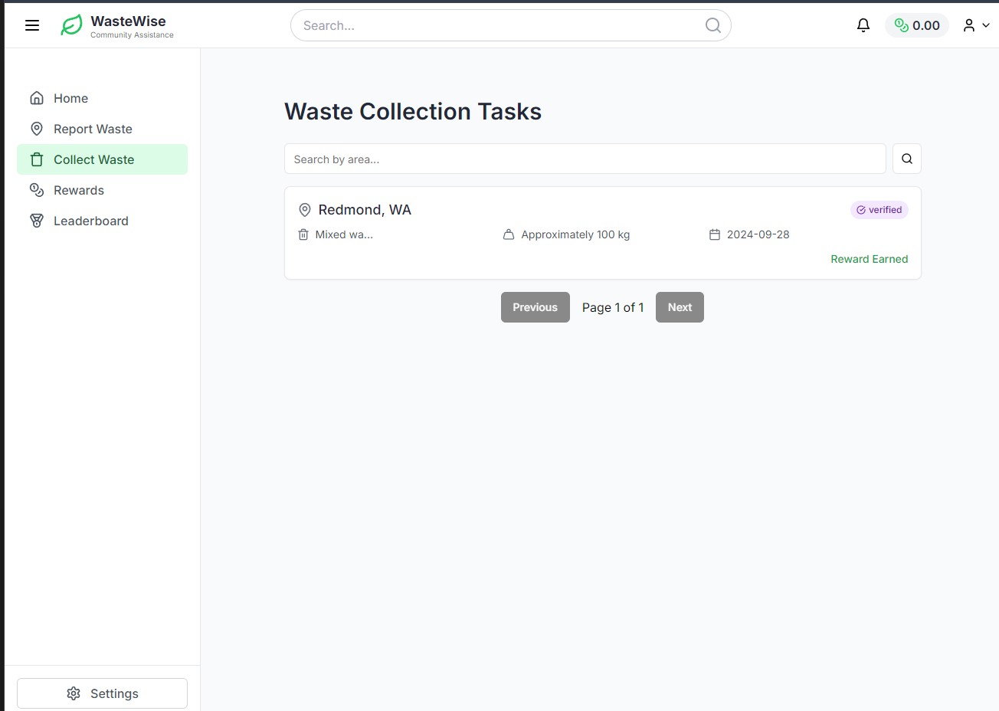
Task: Click the coin balance icon
Action: (x=901, y=25)
